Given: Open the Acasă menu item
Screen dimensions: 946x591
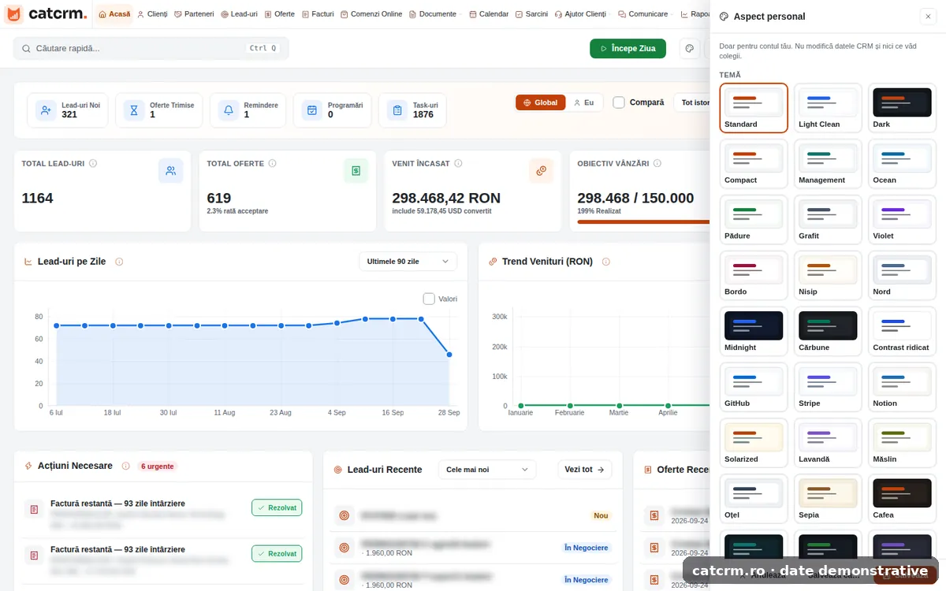Looking at the screenshot, I should point(114,14).
